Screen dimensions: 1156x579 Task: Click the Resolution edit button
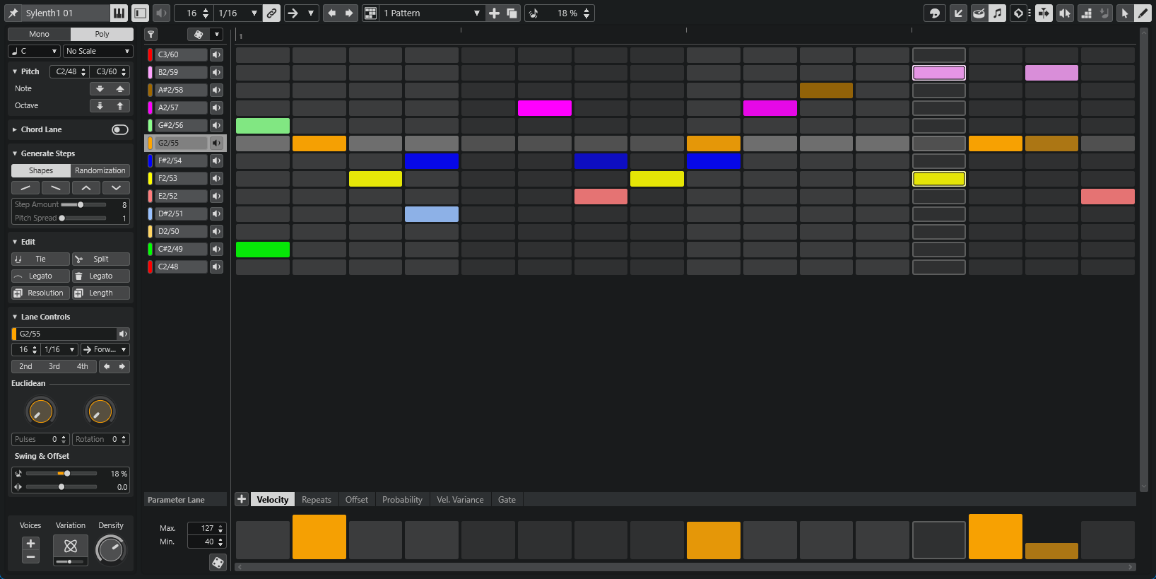coord(40,293)
